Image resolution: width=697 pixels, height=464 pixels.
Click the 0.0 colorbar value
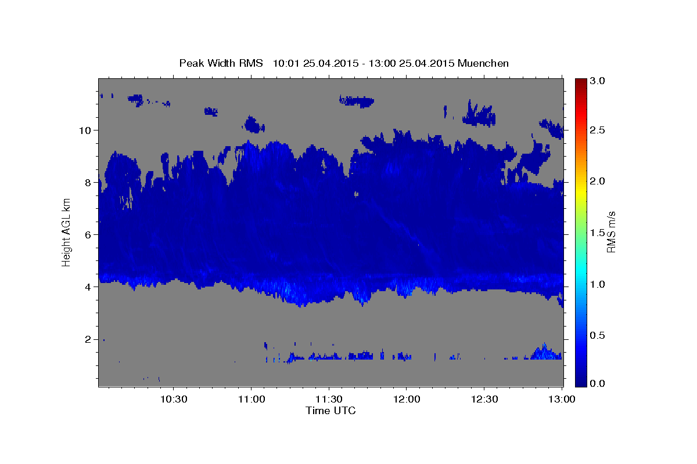click(x=598, y=383)
